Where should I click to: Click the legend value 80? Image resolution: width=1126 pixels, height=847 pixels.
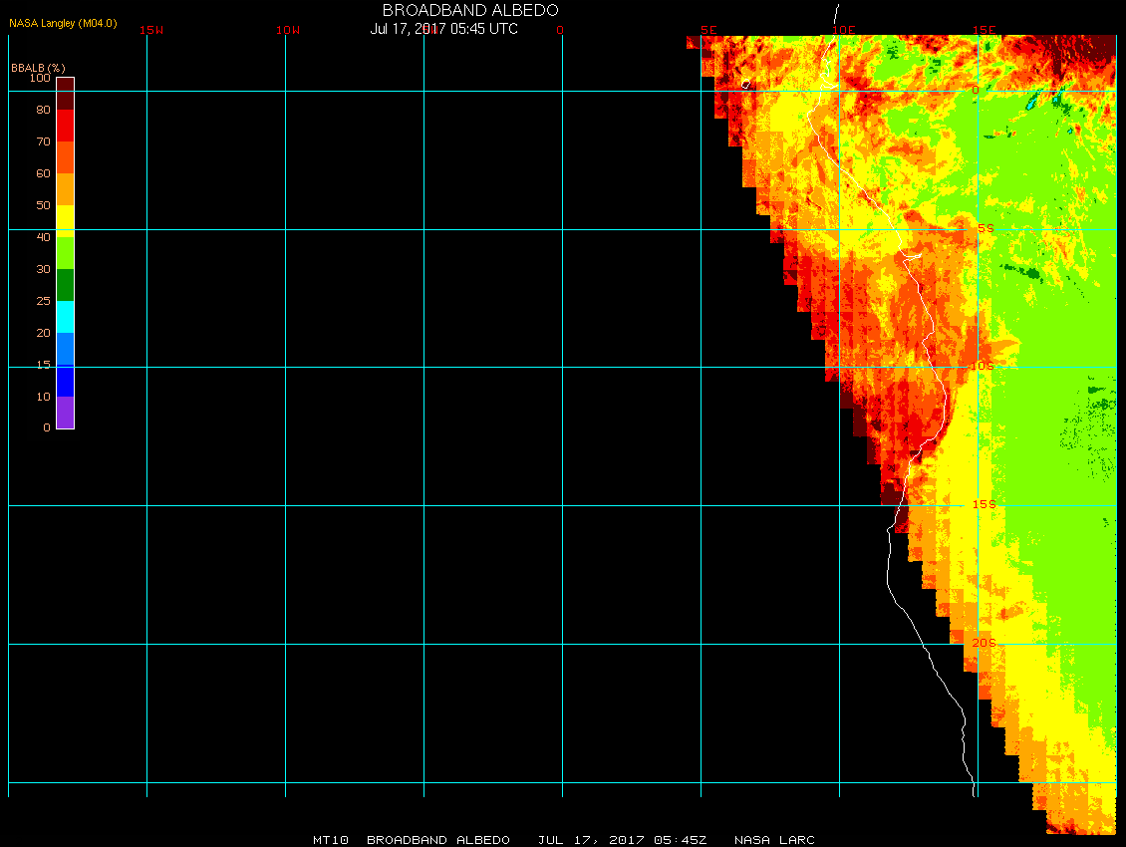(44, 110)
